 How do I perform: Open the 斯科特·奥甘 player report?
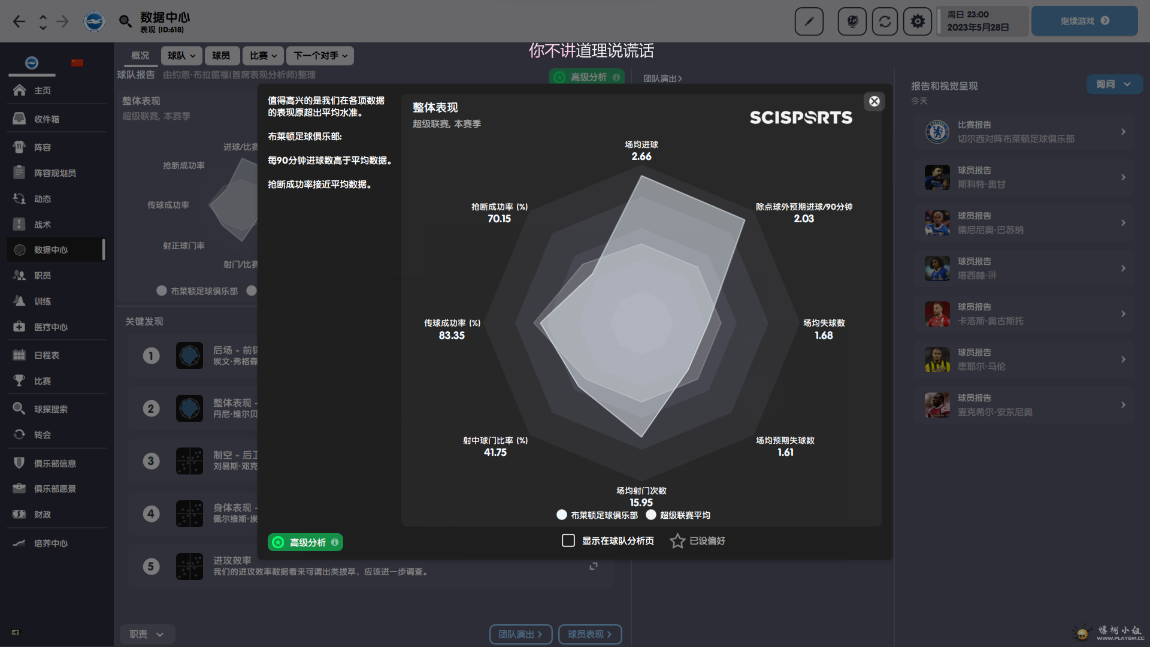[1024, 177]
